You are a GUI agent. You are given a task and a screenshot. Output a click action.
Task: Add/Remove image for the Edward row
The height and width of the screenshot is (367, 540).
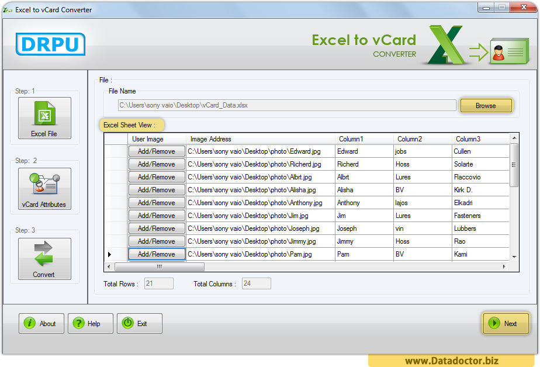(x=156, y=151)
